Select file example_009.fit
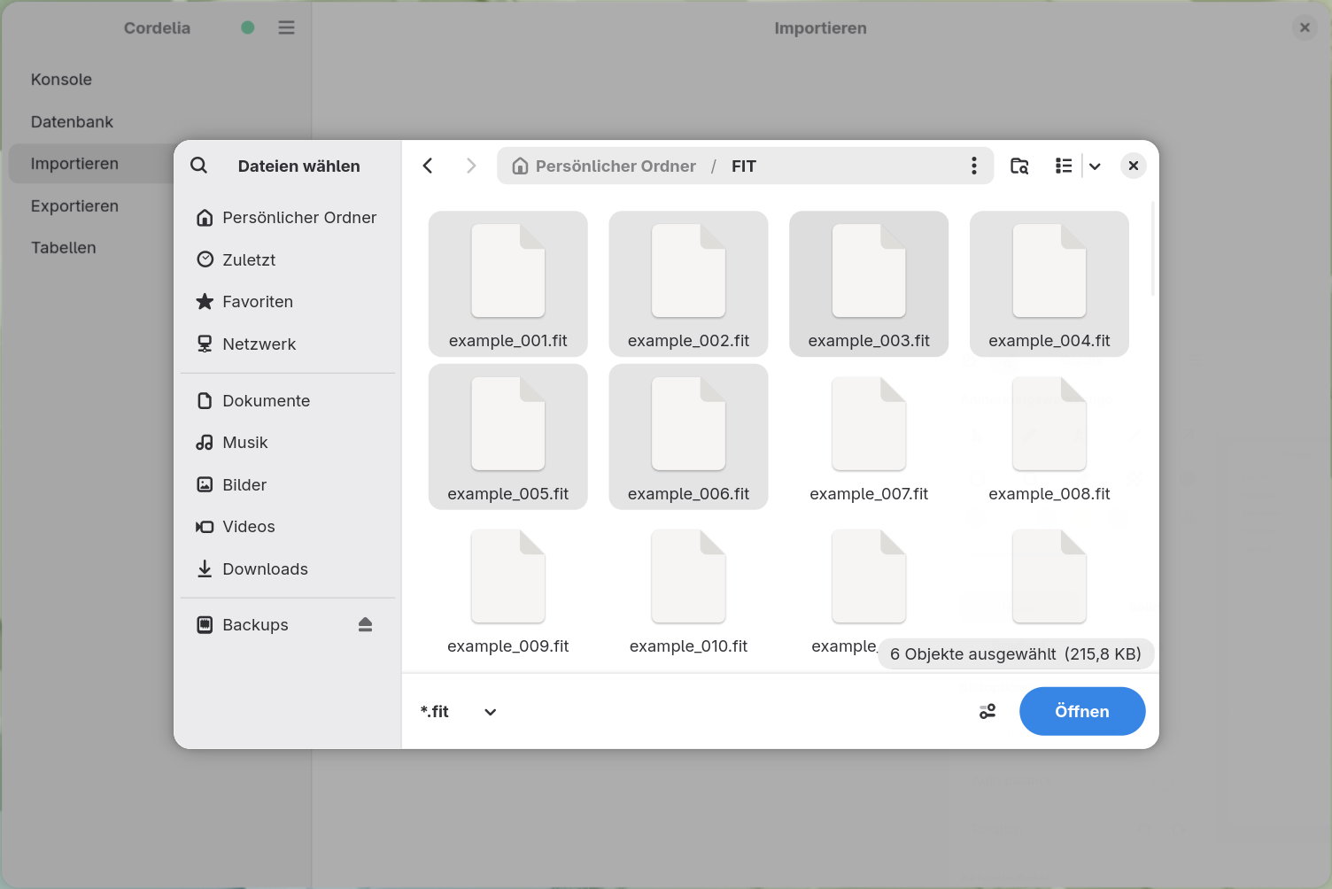Viewport: 1332px width, 889px height. (508, 590)
